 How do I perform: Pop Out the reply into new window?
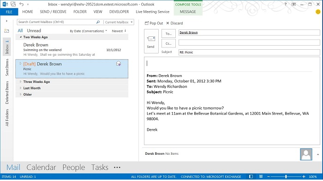tap(154, 23)
